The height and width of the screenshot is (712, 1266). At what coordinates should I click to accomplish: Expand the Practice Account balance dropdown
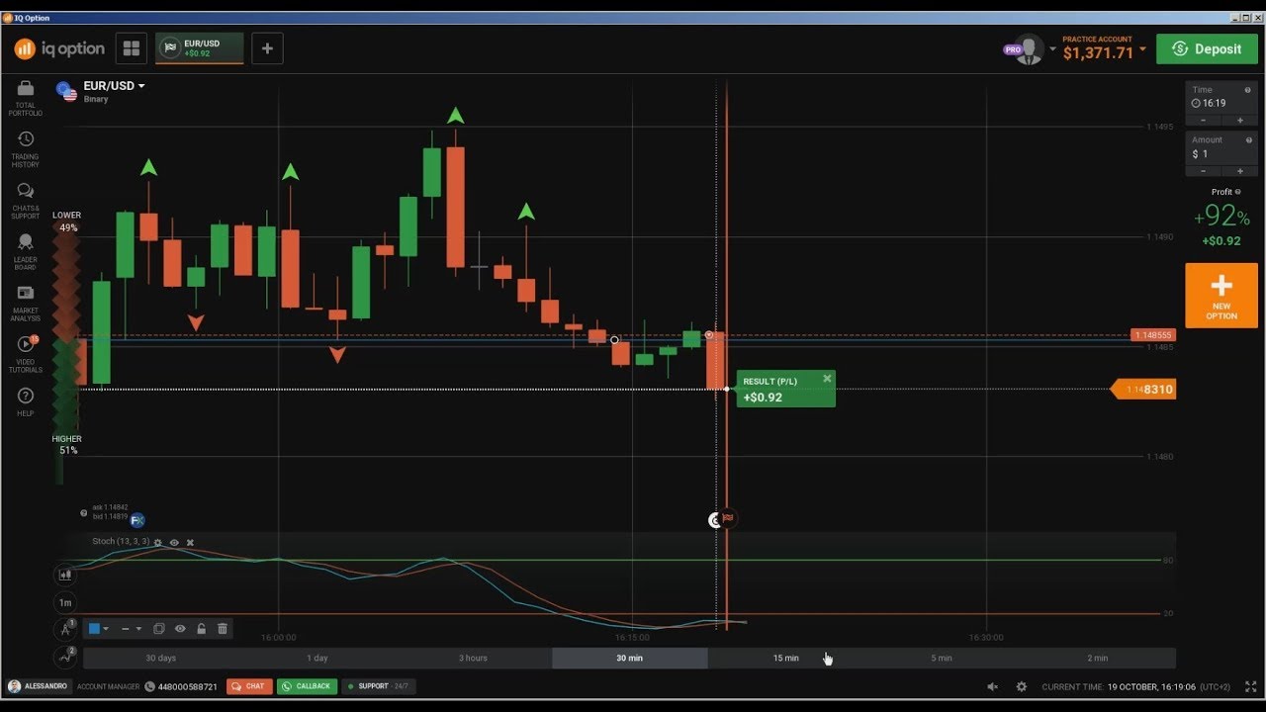point(1143,49)
